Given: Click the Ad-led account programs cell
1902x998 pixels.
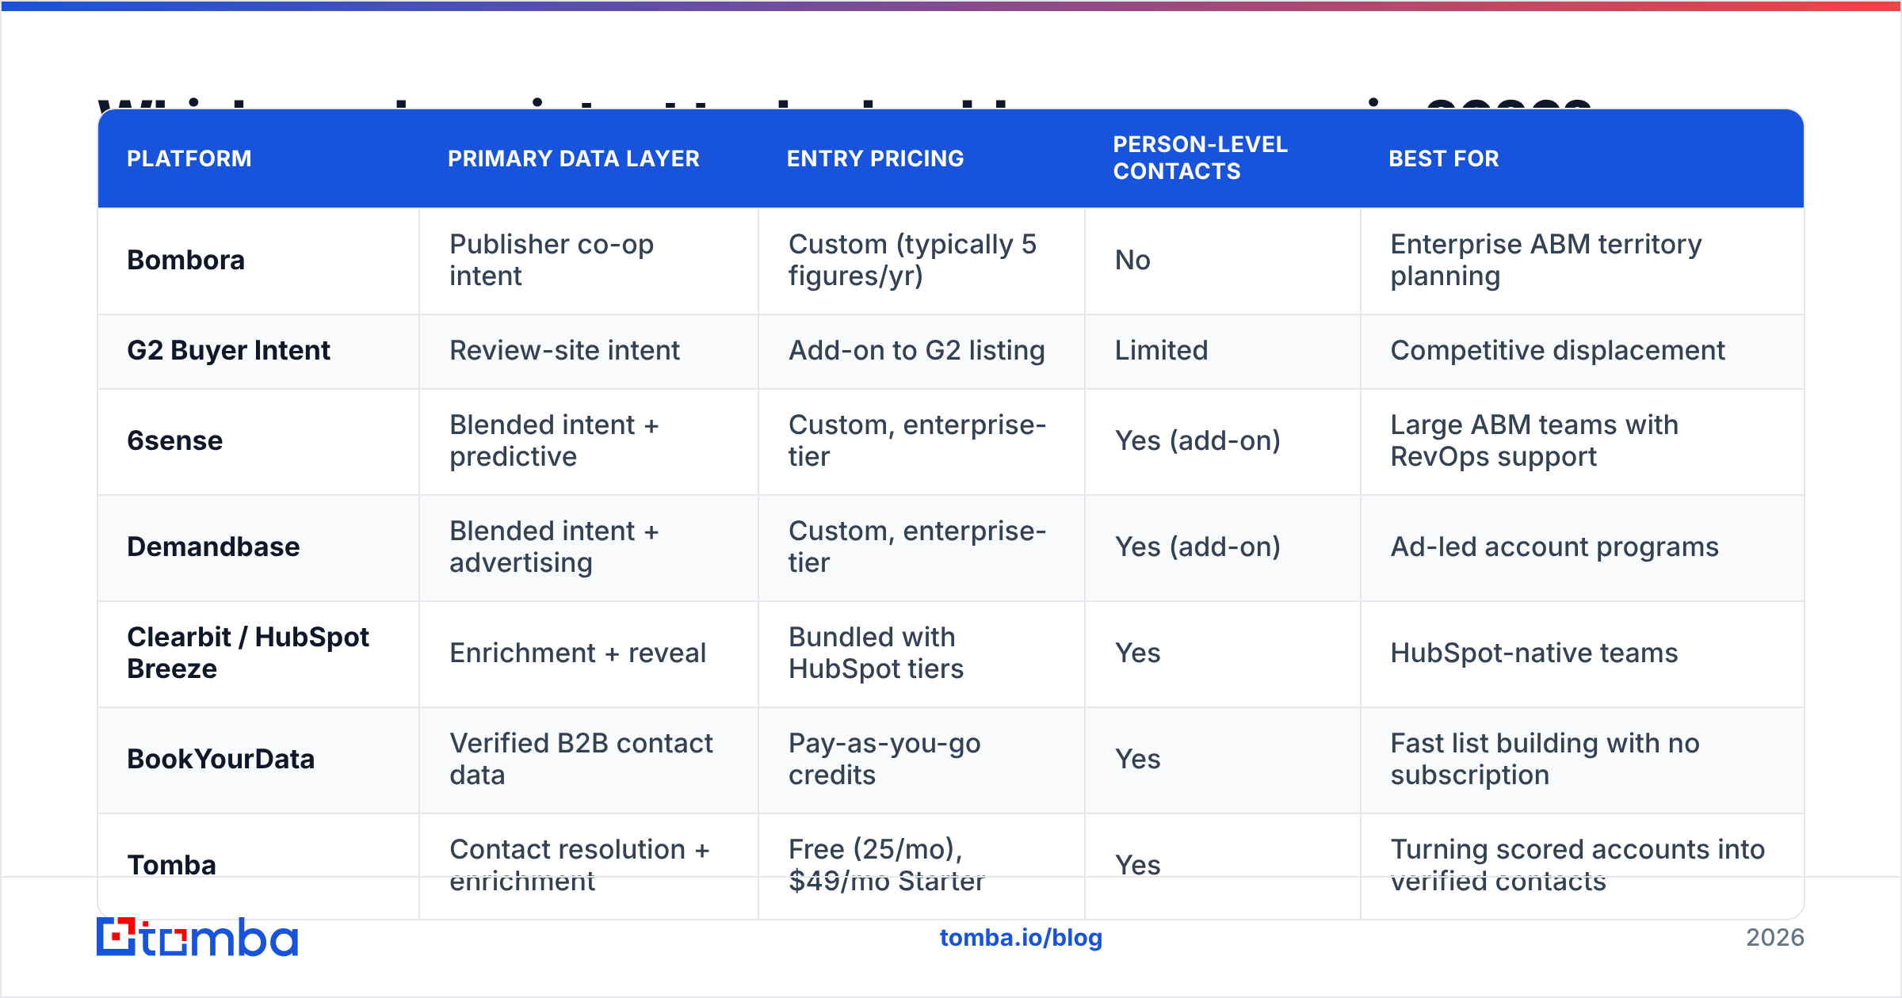Looking at the screenshot, I should pos(1583,547).
